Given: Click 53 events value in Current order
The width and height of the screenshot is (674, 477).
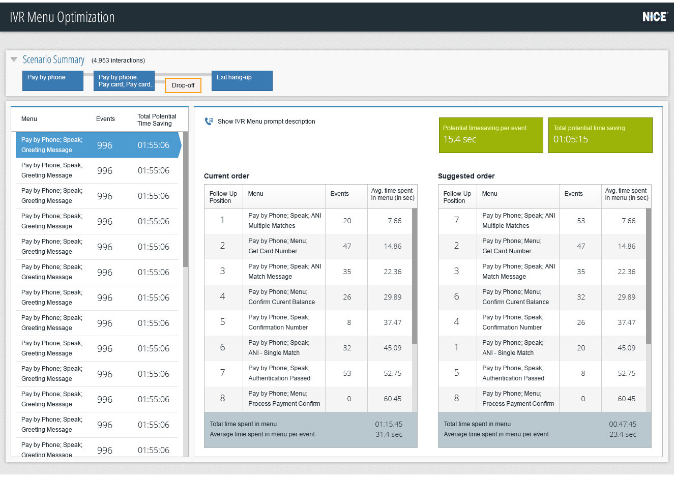Looking at the screenshot, I should click(x=347, y=373).
